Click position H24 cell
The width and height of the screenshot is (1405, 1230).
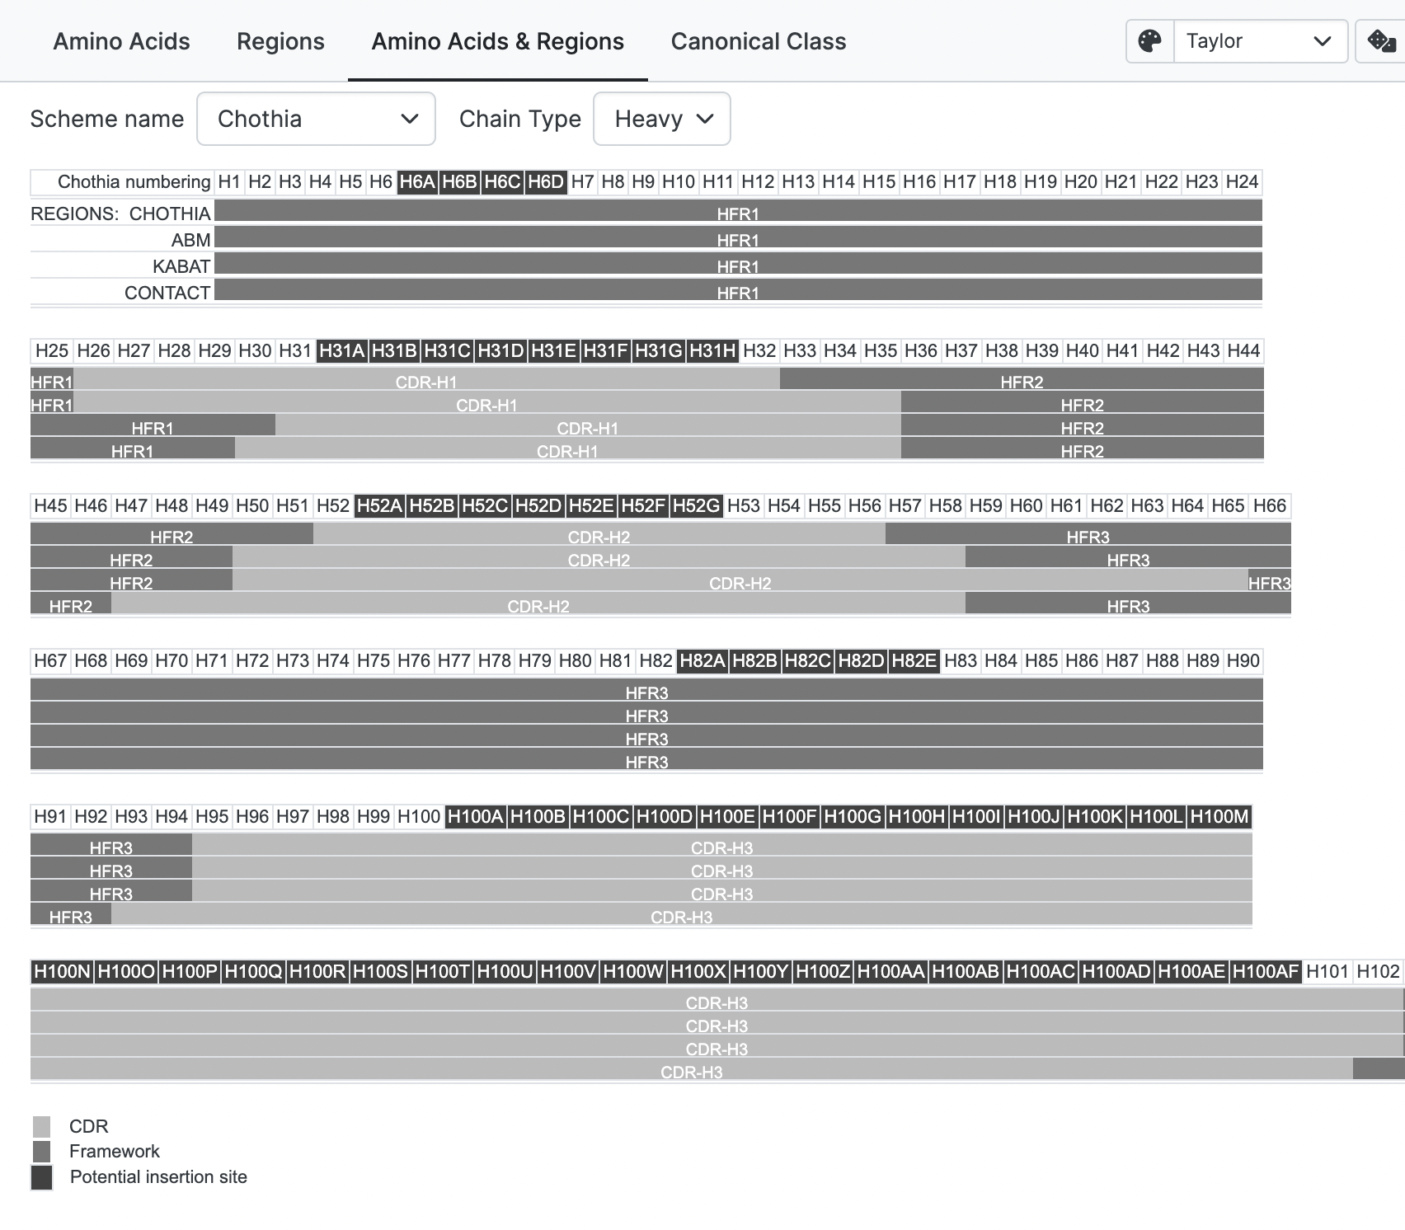click(x=1242, y=181)
